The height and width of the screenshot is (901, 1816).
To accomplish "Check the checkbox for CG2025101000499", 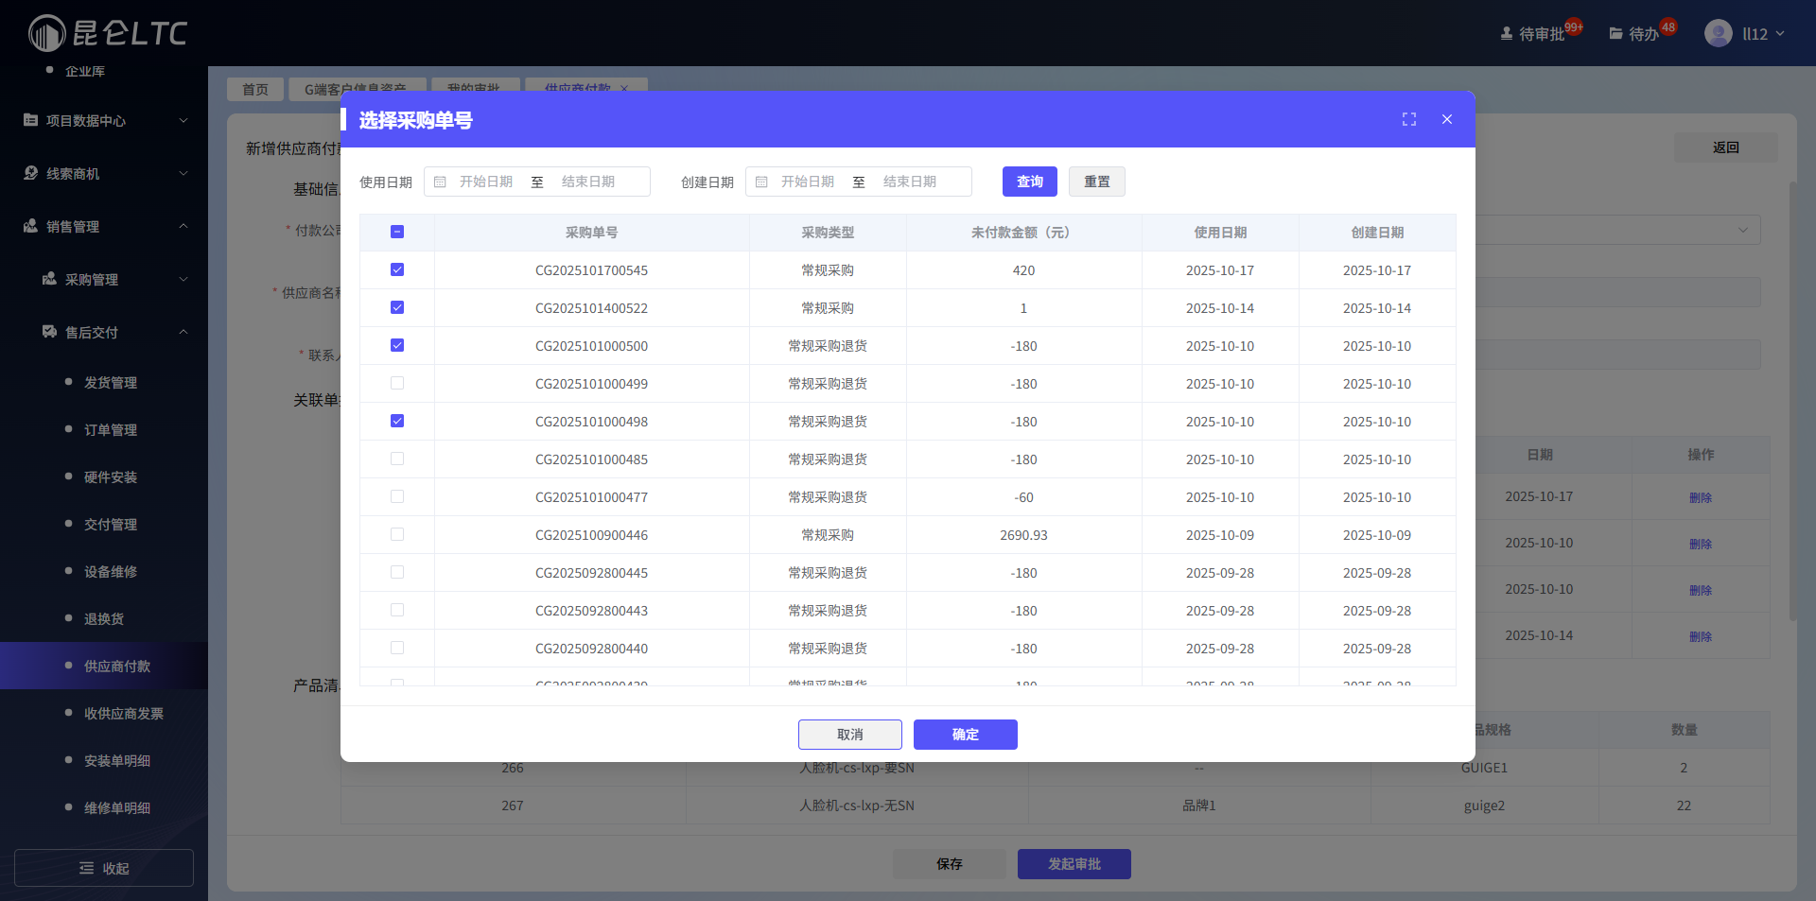I will tap(396, 383).
